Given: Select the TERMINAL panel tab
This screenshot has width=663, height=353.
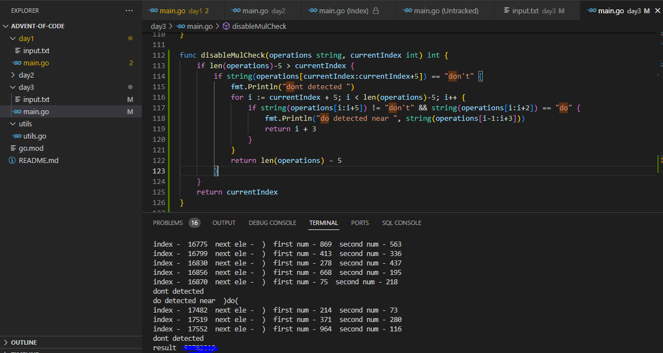Looking at the screenshot, I should pos(324,223).
